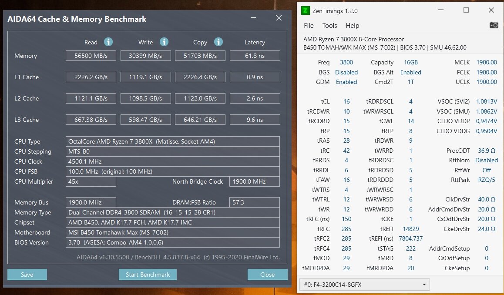Click the tREFI (ns) value 7804,737

[x=411, y=238]
